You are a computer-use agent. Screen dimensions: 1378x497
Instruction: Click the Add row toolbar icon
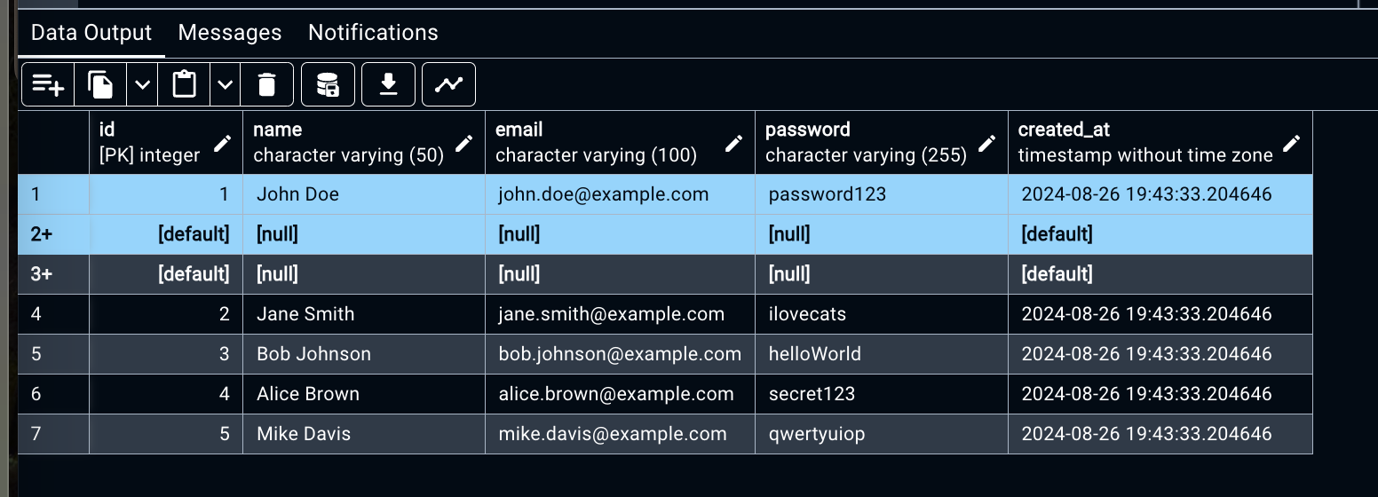[48, 84]
